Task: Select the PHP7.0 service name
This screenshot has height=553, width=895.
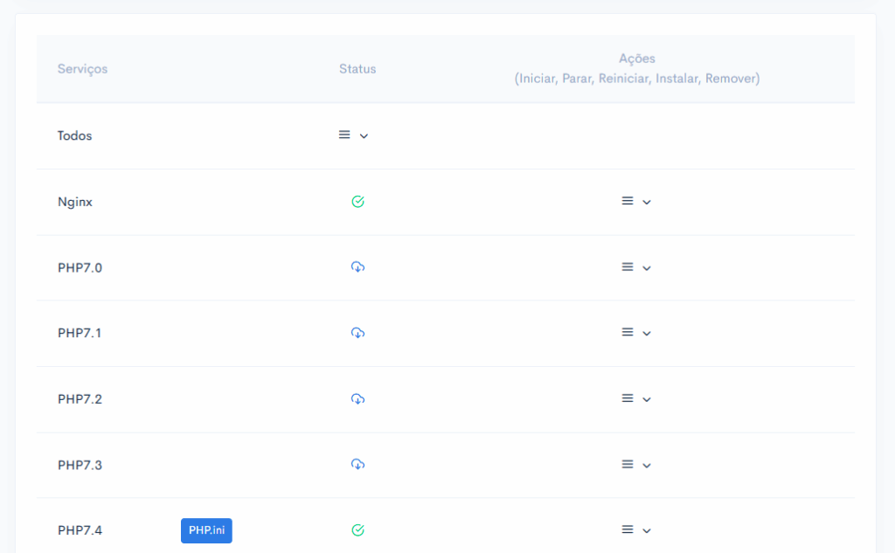Action: [80, 267]
